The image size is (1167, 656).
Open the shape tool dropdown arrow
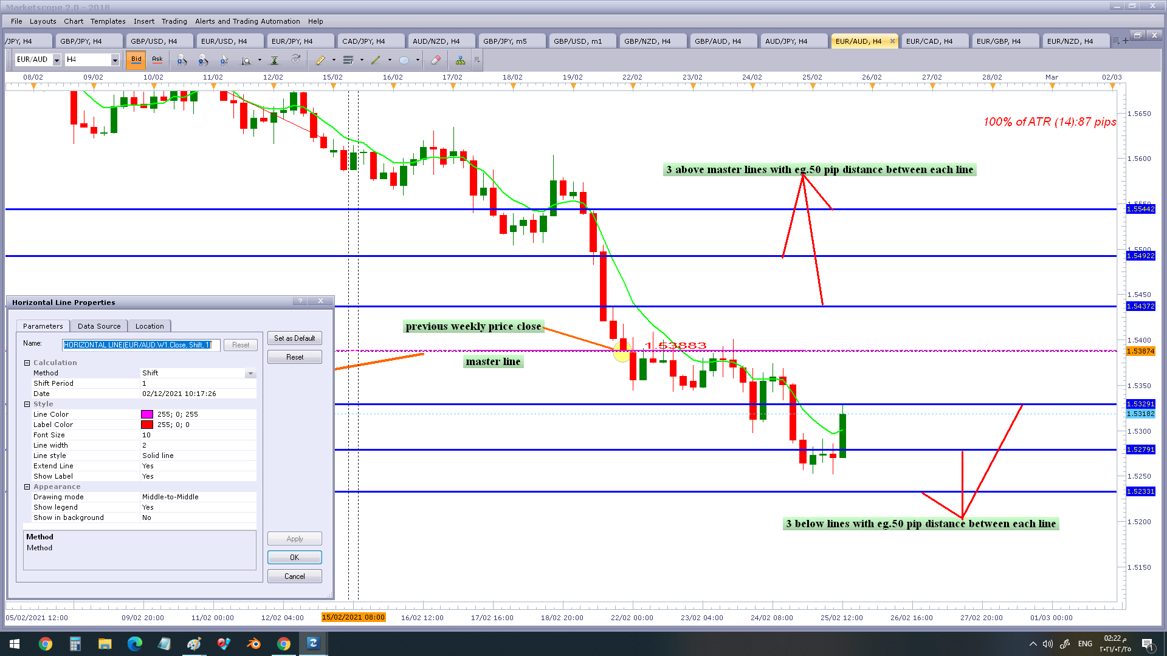click(418, 60)
